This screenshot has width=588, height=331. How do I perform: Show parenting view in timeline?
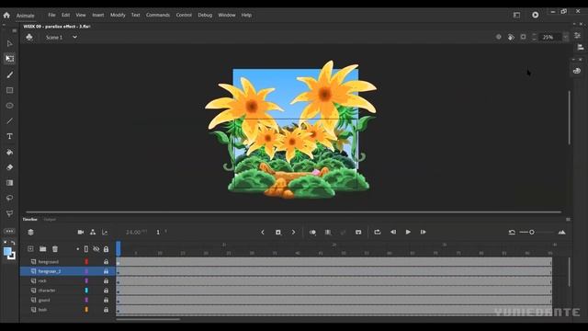pos(93,233)
